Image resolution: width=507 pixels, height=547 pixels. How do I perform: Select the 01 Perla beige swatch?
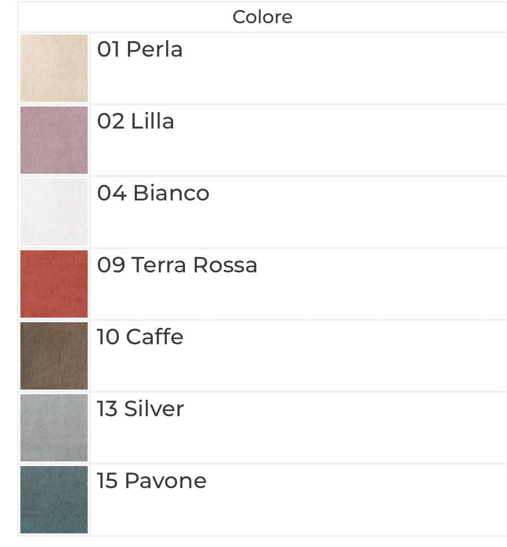click(54, 68)
